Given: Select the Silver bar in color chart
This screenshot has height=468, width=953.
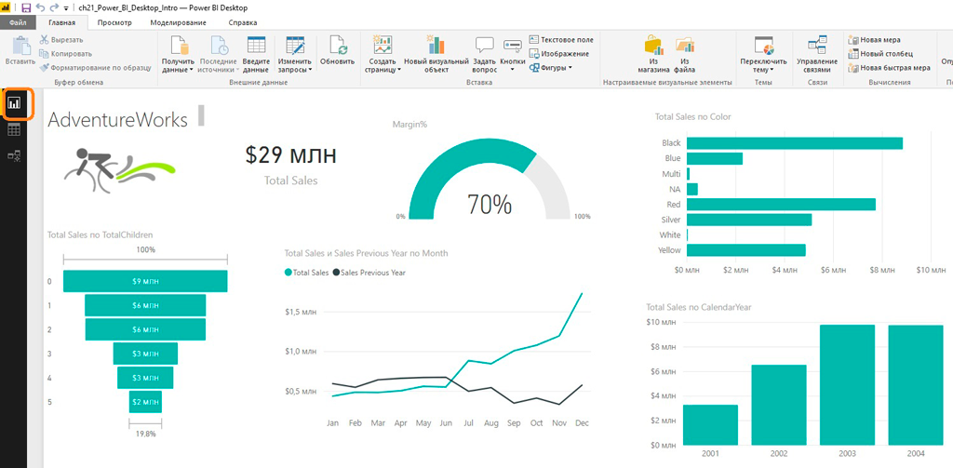Looking at the screenshot, I should click(x=749, y=220).
